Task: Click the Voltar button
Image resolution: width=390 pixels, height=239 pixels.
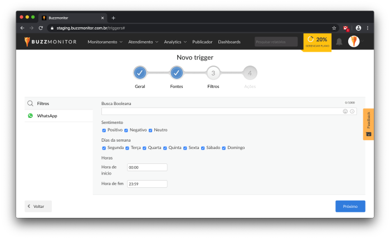Action: (38, 206)
